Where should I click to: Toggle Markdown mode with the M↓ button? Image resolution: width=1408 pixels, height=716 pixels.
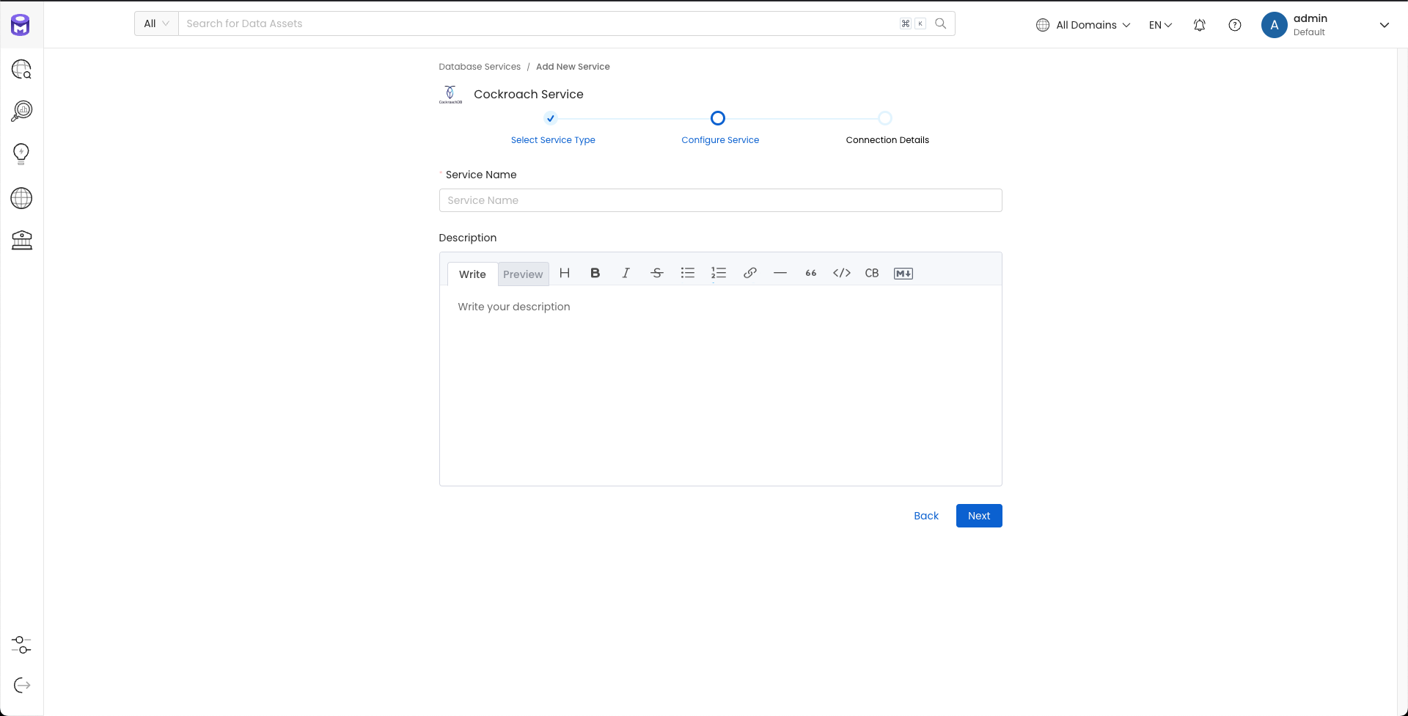click(903, 273)
